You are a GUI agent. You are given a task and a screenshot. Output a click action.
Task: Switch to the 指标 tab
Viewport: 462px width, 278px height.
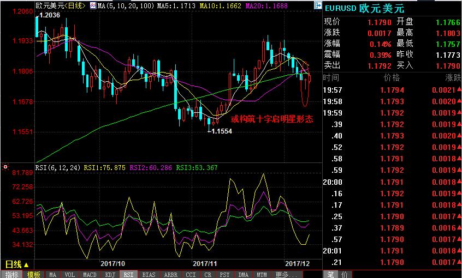tap(12, 274)
